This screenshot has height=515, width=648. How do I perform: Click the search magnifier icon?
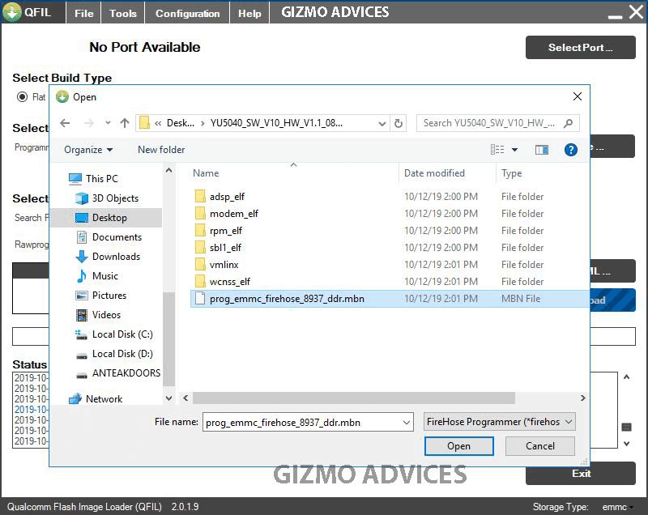click(569, 123)
